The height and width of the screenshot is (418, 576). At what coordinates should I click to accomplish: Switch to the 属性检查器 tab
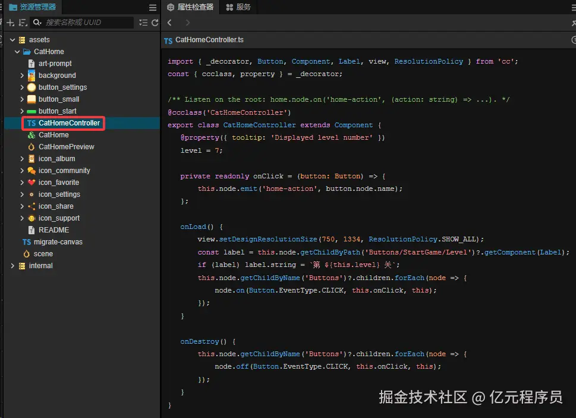coord(190,7)
